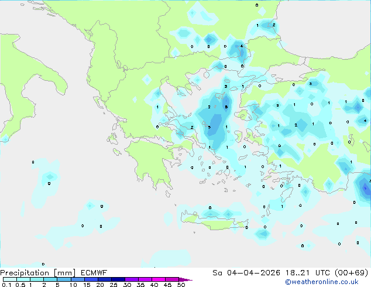
Task: Click the 10–15 mm legend color swatch
Action: click(78, 279)
